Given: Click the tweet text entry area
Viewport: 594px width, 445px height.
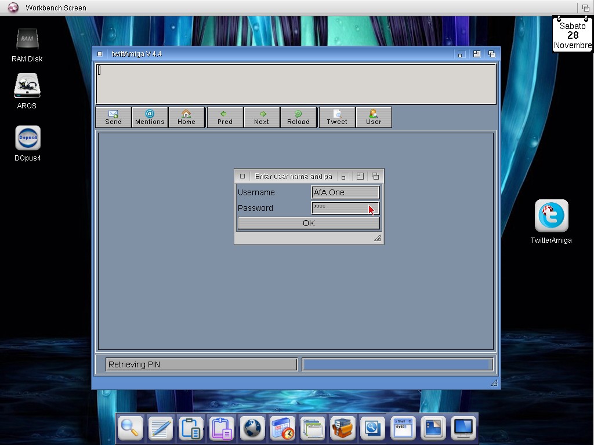Looking at the screenshot, I should 296,84.
